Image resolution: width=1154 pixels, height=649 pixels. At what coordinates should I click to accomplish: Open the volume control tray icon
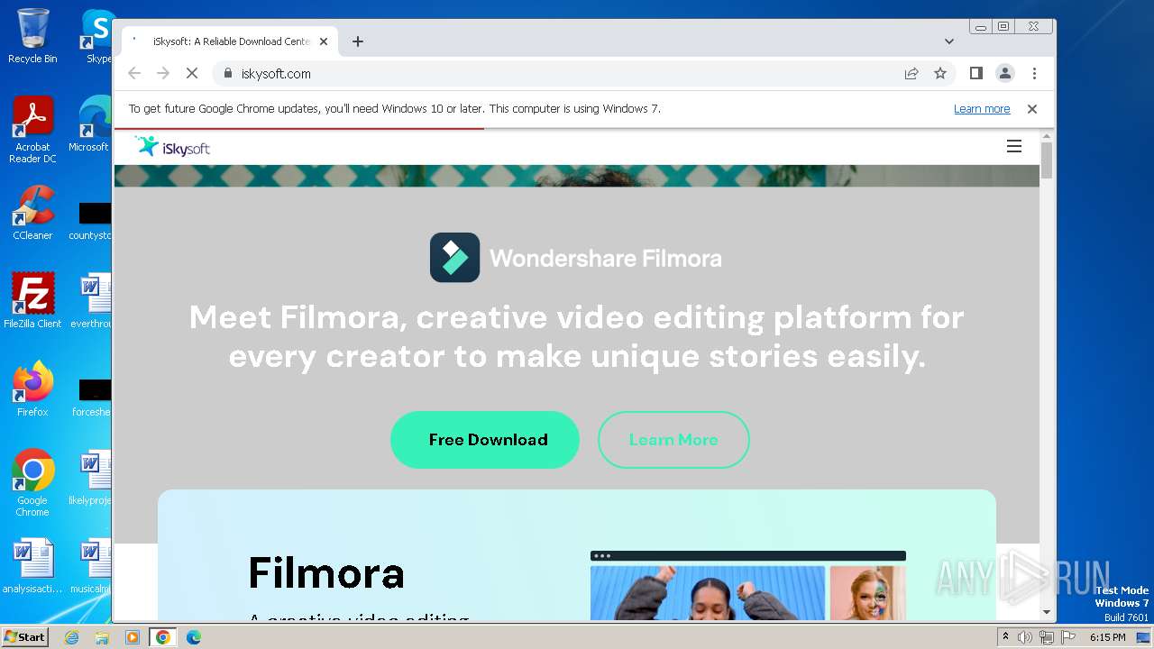click(x=1025, y=637)
